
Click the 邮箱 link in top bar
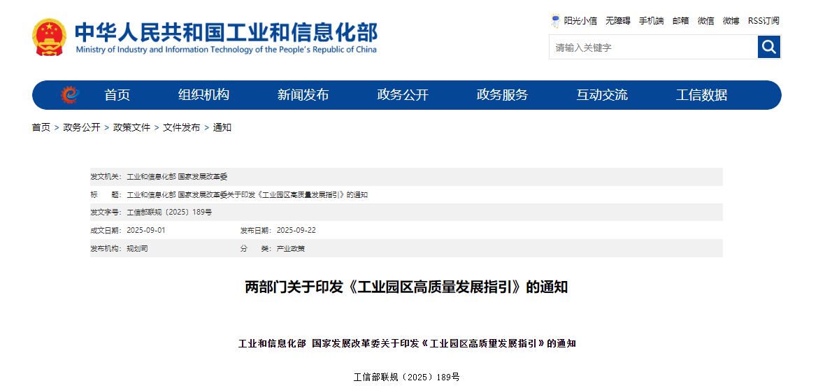coord(680,21)
